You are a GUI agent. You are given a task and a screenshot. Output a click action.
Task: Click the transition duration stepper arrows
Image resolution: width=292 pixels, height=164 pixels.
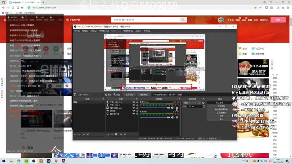click(204, 106)
